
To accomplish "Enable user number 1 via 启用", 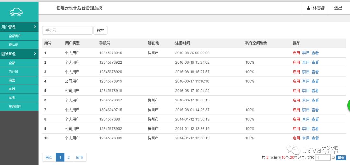I will pyautogui.click(x=296, y=53).
